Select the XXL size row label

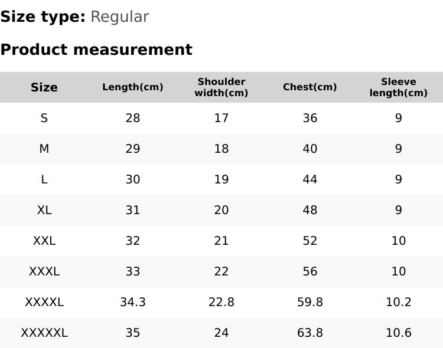coord(44,241)
